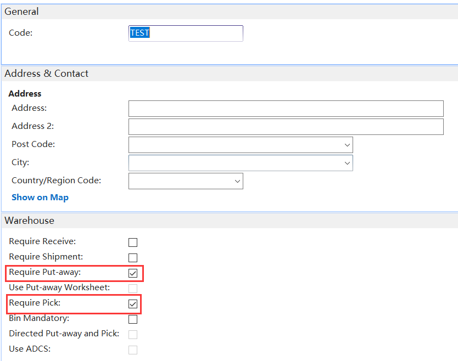Click the Require Put-away label

45,272
